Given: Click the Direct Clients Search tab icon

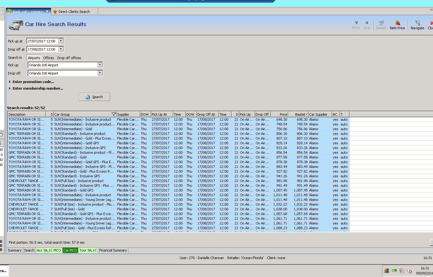Looking at the screenshot, I should (55, 12).
